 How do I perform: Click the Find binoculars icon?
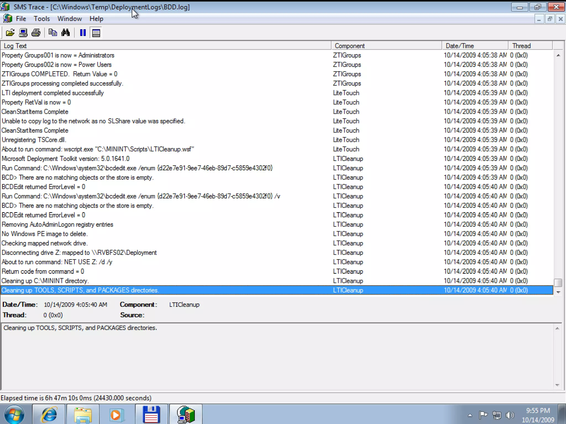click(x=65, y=33)
